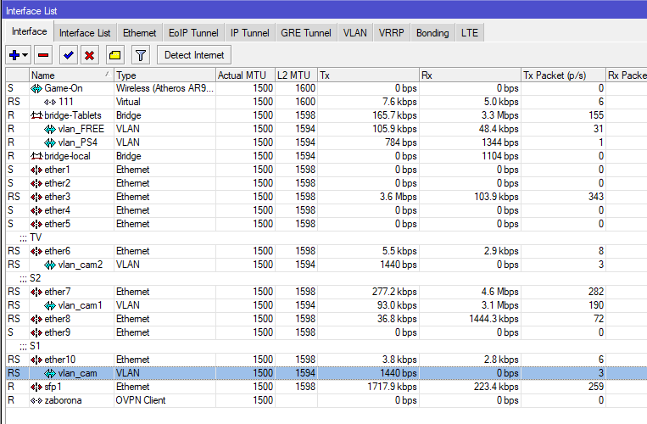Click the red minus Remove button

(x=43, y=55)
